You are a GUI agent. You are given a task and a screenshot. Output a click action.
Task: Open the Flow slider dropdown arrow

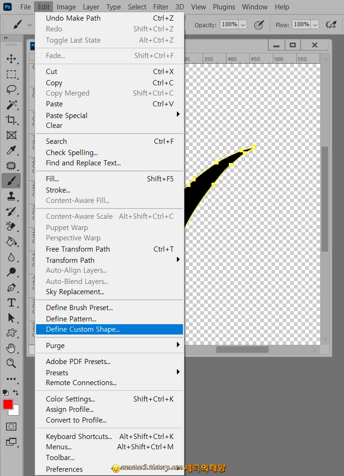pyautogui.click(x=315, y=24)
